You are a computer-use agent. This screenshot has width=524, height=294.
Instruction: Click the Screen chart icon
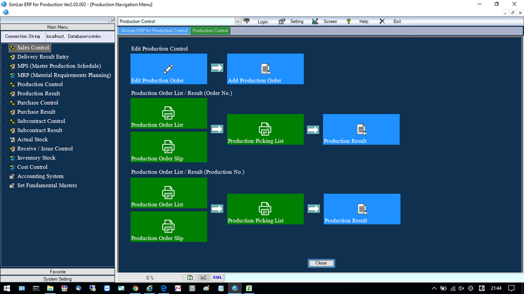(315, 21)
